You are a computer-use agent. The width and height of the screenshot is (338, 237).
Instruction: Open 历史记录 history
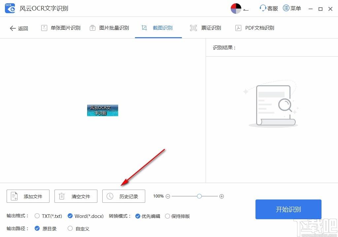tap(124, 196)
